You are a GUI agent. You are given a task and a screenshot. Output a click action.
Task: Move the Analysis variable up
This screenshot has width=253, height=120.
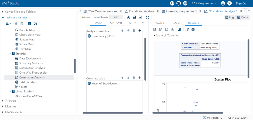pos(122,31)
